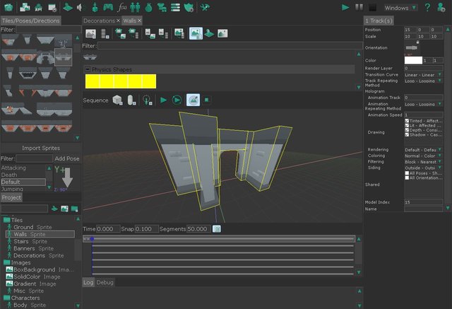Uncheck the Shadow drawing checkbox
This screenshot has width=452, height=309.
(407, 135)
